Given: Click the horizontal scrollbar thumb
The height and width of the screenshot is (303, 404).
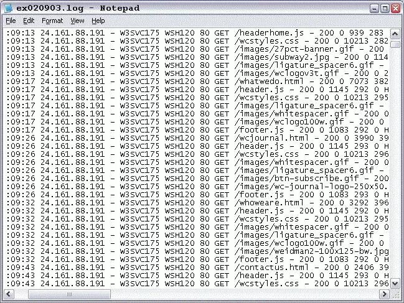Looking at the screenshot, I should [69, 294].
